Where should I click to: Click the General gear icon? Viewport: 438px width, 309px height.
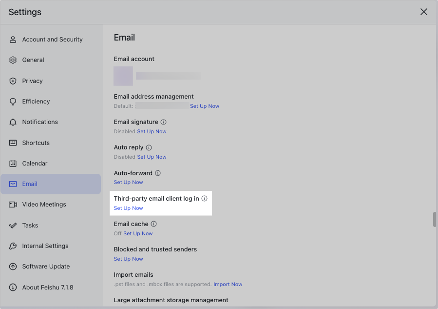[x=13, y=60]
